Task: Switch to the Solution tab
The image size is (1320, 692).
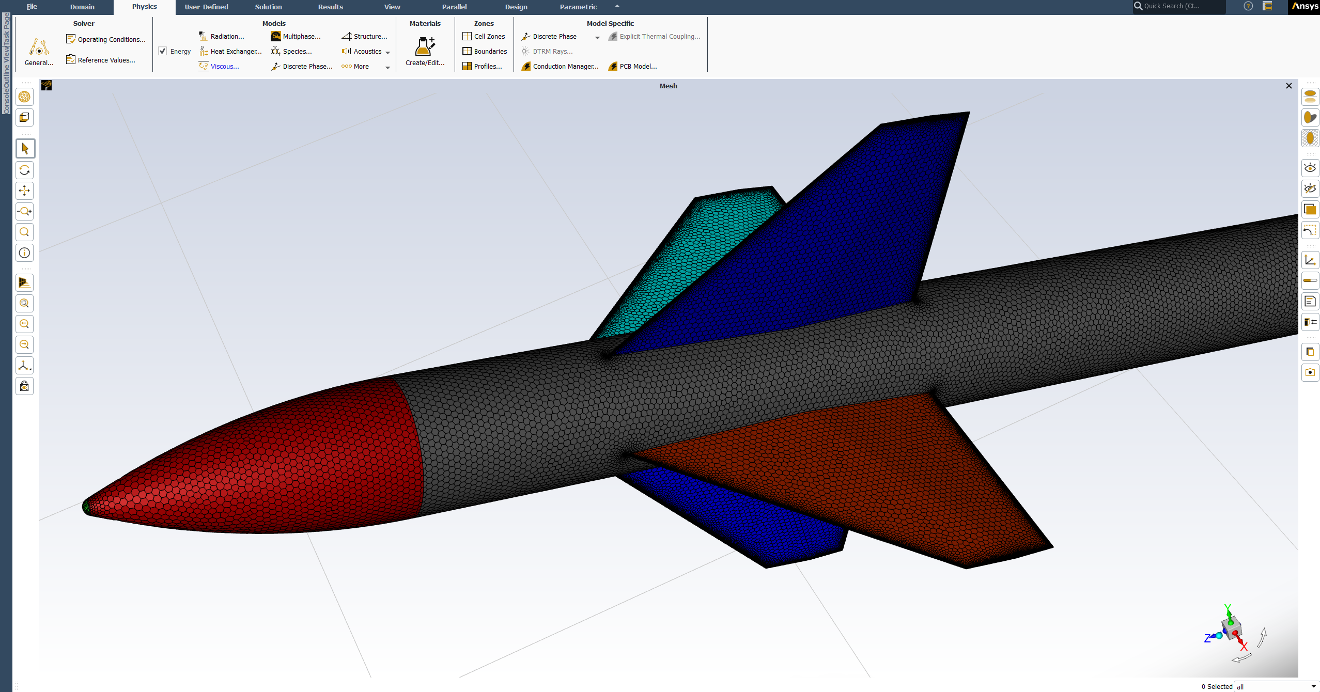Action: click(x=268, y=7)
